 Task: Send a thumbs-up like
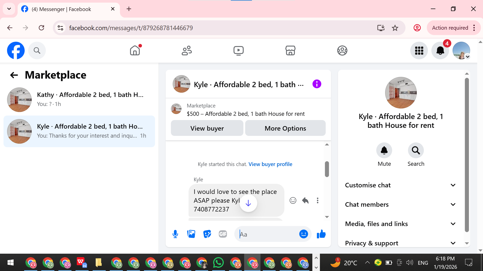tap(321, 234)
